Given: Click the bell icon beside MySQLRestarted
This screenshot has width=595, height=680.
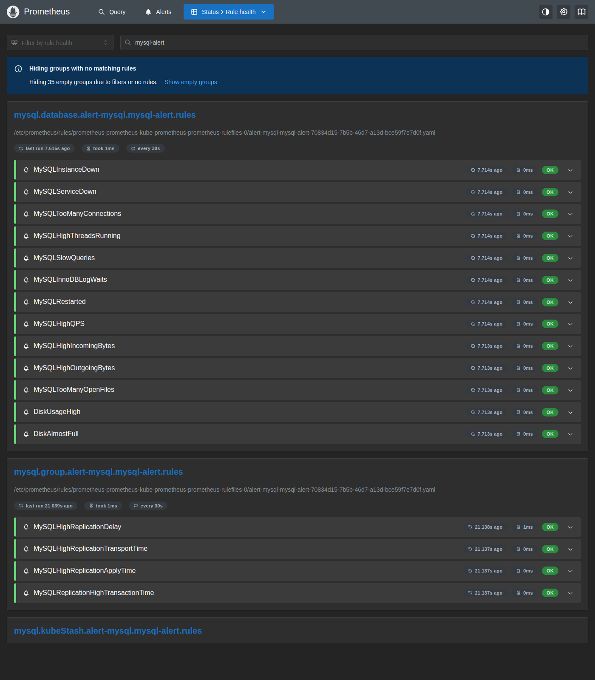Looking at the screenshot, I should click(x=26, y=302).
